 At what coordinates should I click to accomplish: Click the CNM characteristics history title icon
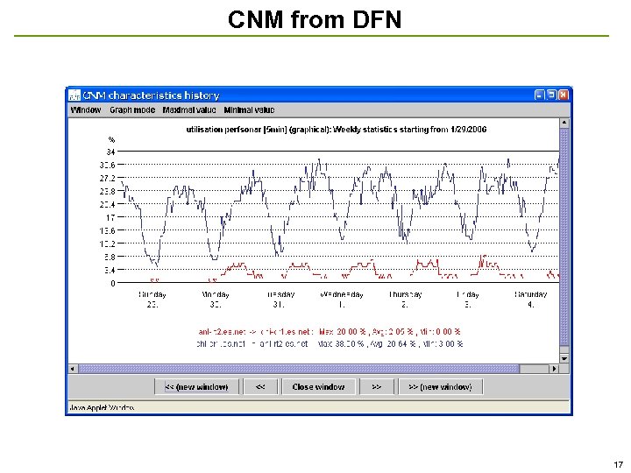click(74, 95)
